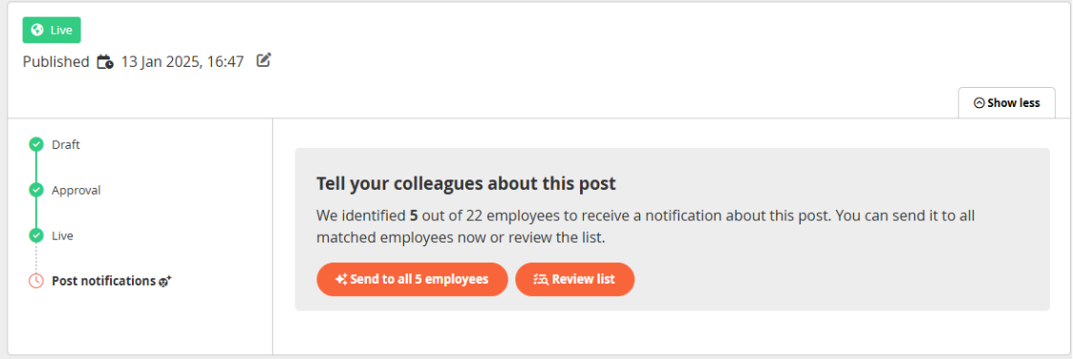Click the orange clock icon for Post notifications
1073x359 pixels.
36,281
